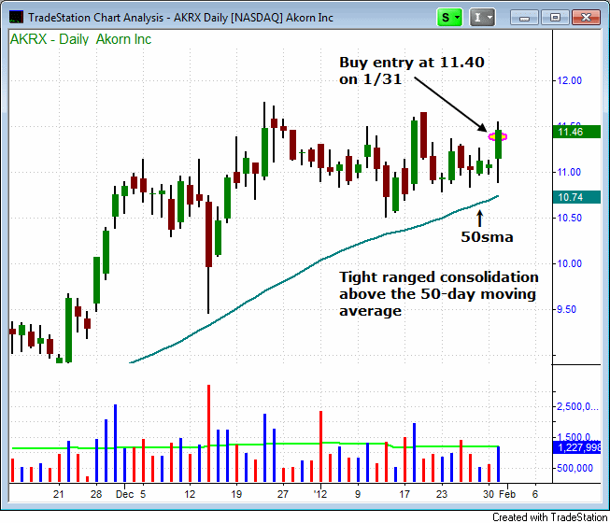This screenshot has width=610, height=523.
Task: Click the 500,000 volume axis label
Action: click(575, 468)
